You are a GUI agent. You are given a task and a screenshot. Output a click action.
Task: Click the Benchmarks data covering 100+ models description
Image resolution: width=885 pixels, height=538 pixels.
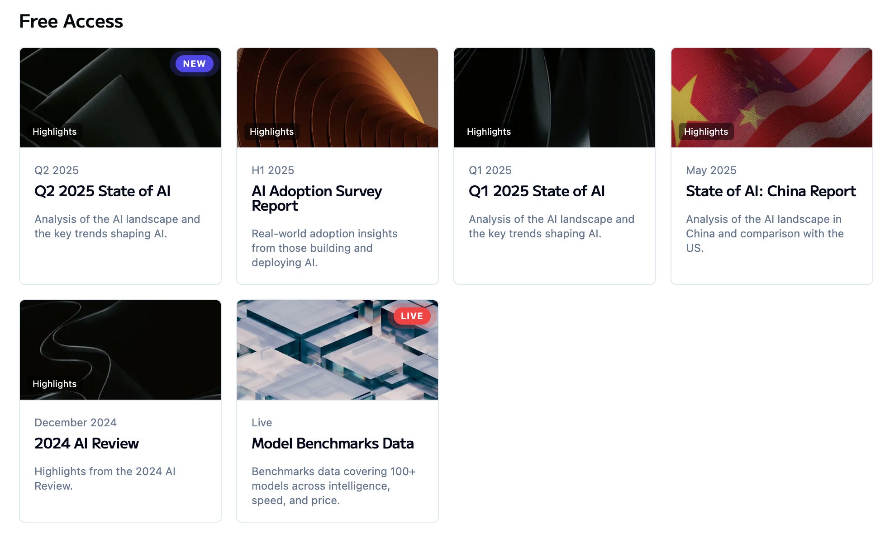pyautogui.click(x=333, y=486)
